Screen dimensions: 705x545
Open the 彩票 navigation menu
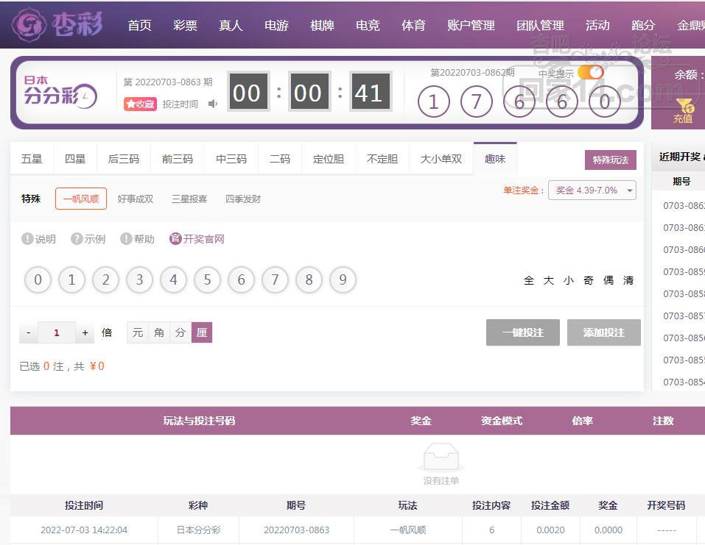185,25
